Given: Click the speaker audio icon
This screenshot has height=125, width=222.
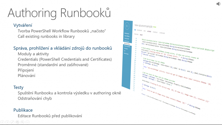Looking at the screenshot, I should (x=218, y=4).
